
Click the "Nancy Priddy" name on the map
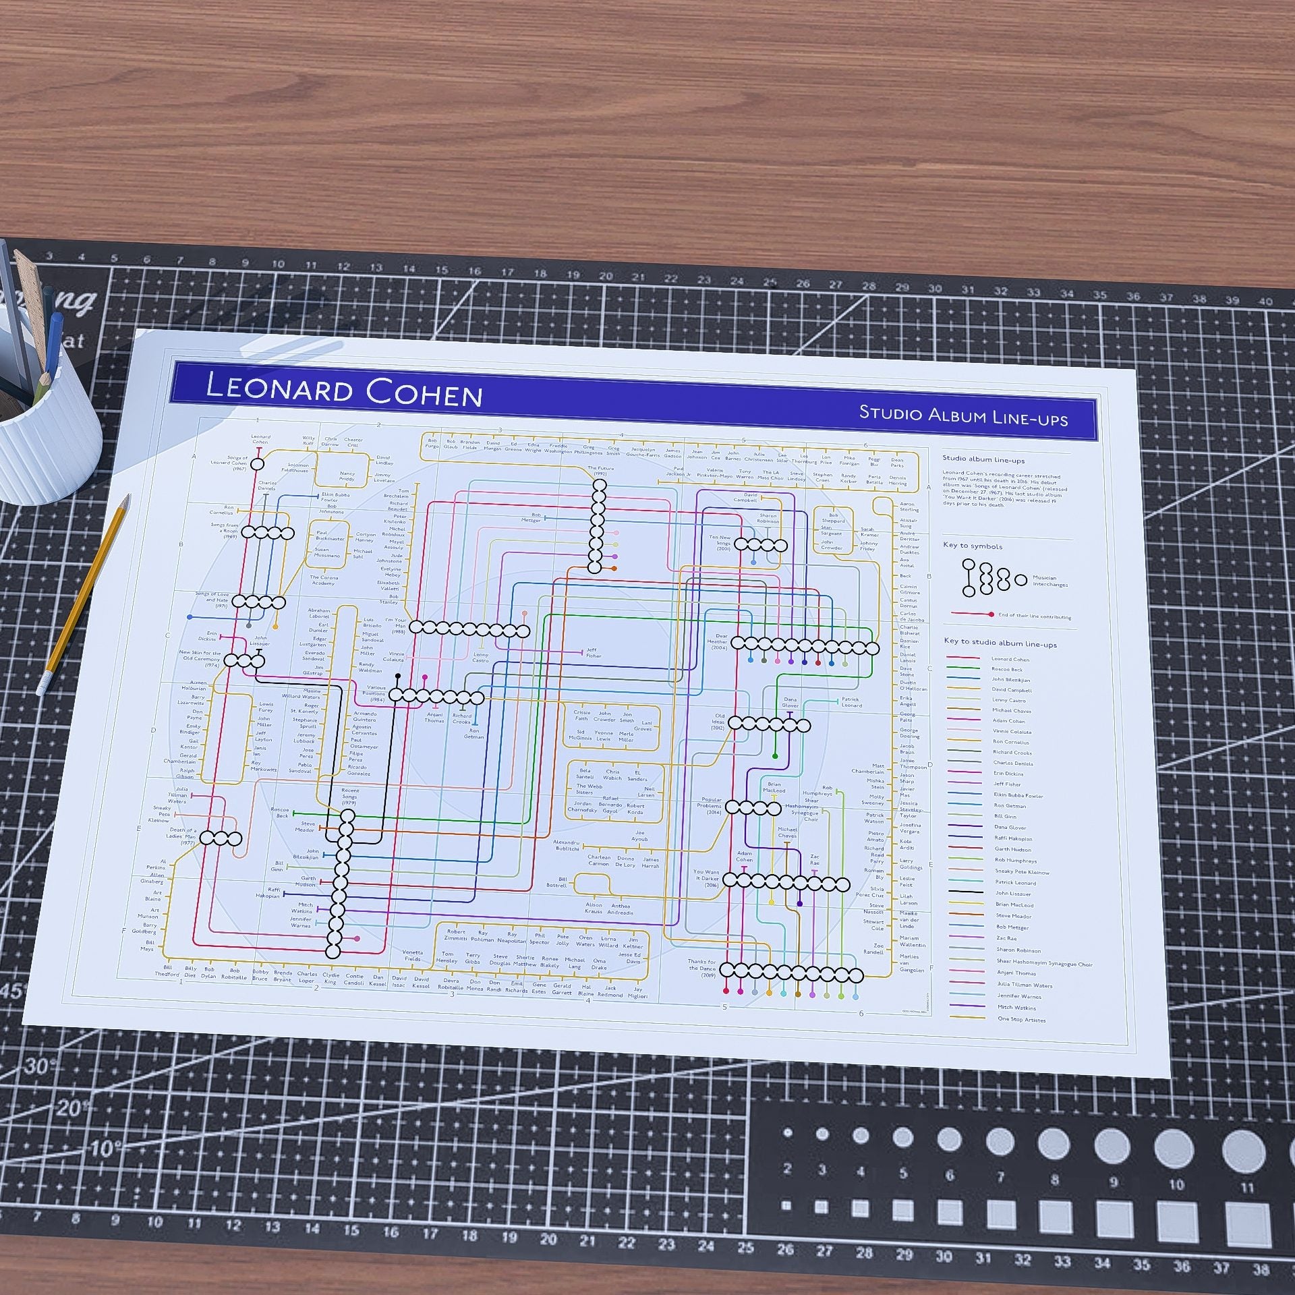(x=347, y=476)
